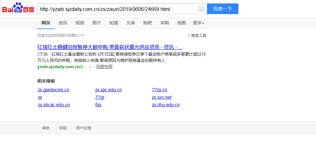
Task: Go to 知道 tab
Action: (x=114, y=23)
